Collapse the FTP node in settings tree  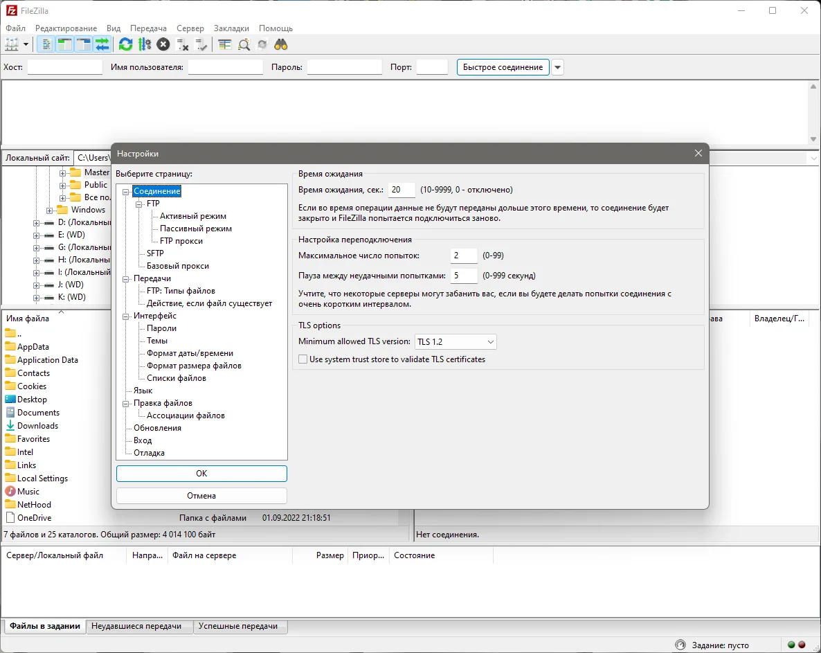pos(138,204)
